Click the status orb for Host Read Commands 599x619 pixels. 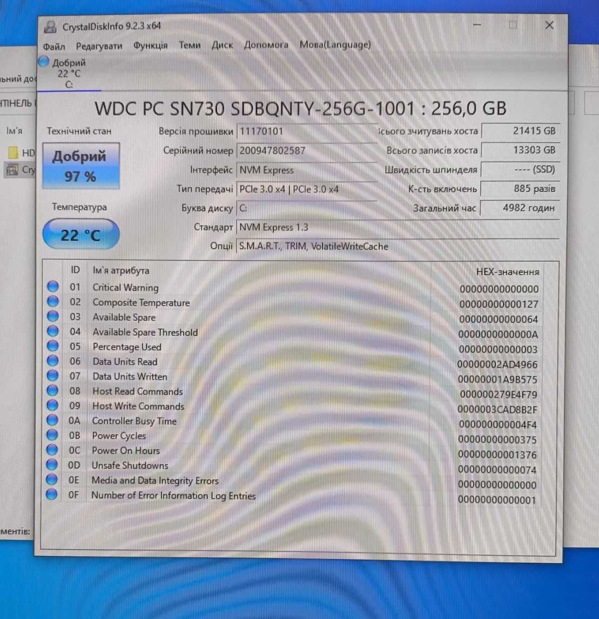pyautogui.click(x=52, y=391)
